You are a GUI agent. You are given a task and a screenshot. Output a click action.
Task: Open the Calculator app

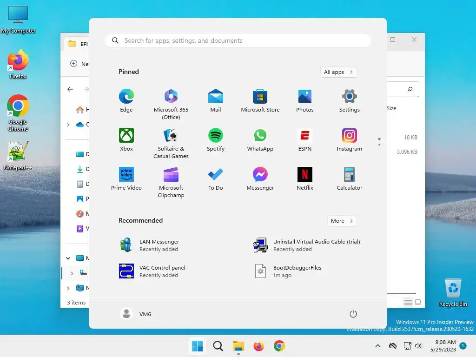click(x=350, y=179)
